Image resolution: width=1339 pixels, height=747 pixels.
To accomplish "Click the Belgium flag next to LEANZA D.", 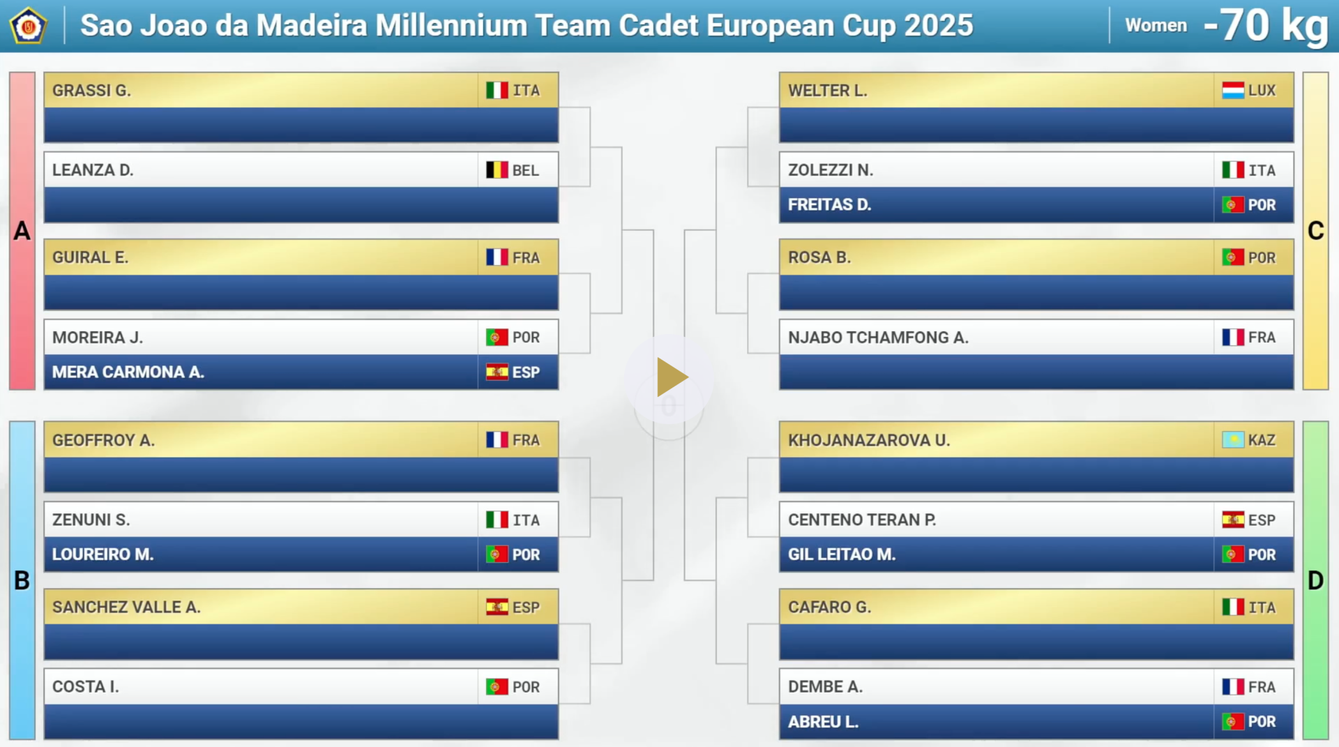I will (497, 170).
